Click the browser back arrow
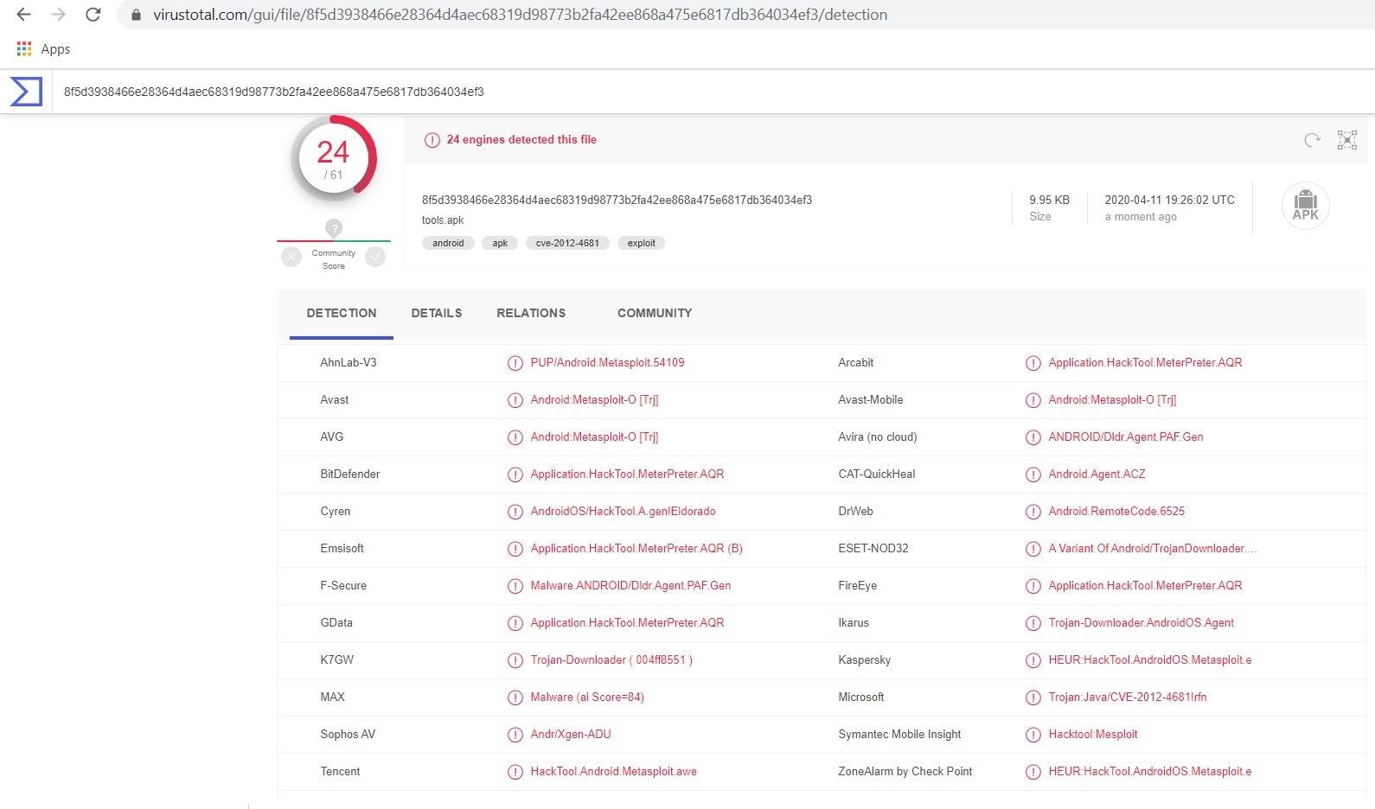The height and width of the screenshot is (809, 1375). (23, 15)
